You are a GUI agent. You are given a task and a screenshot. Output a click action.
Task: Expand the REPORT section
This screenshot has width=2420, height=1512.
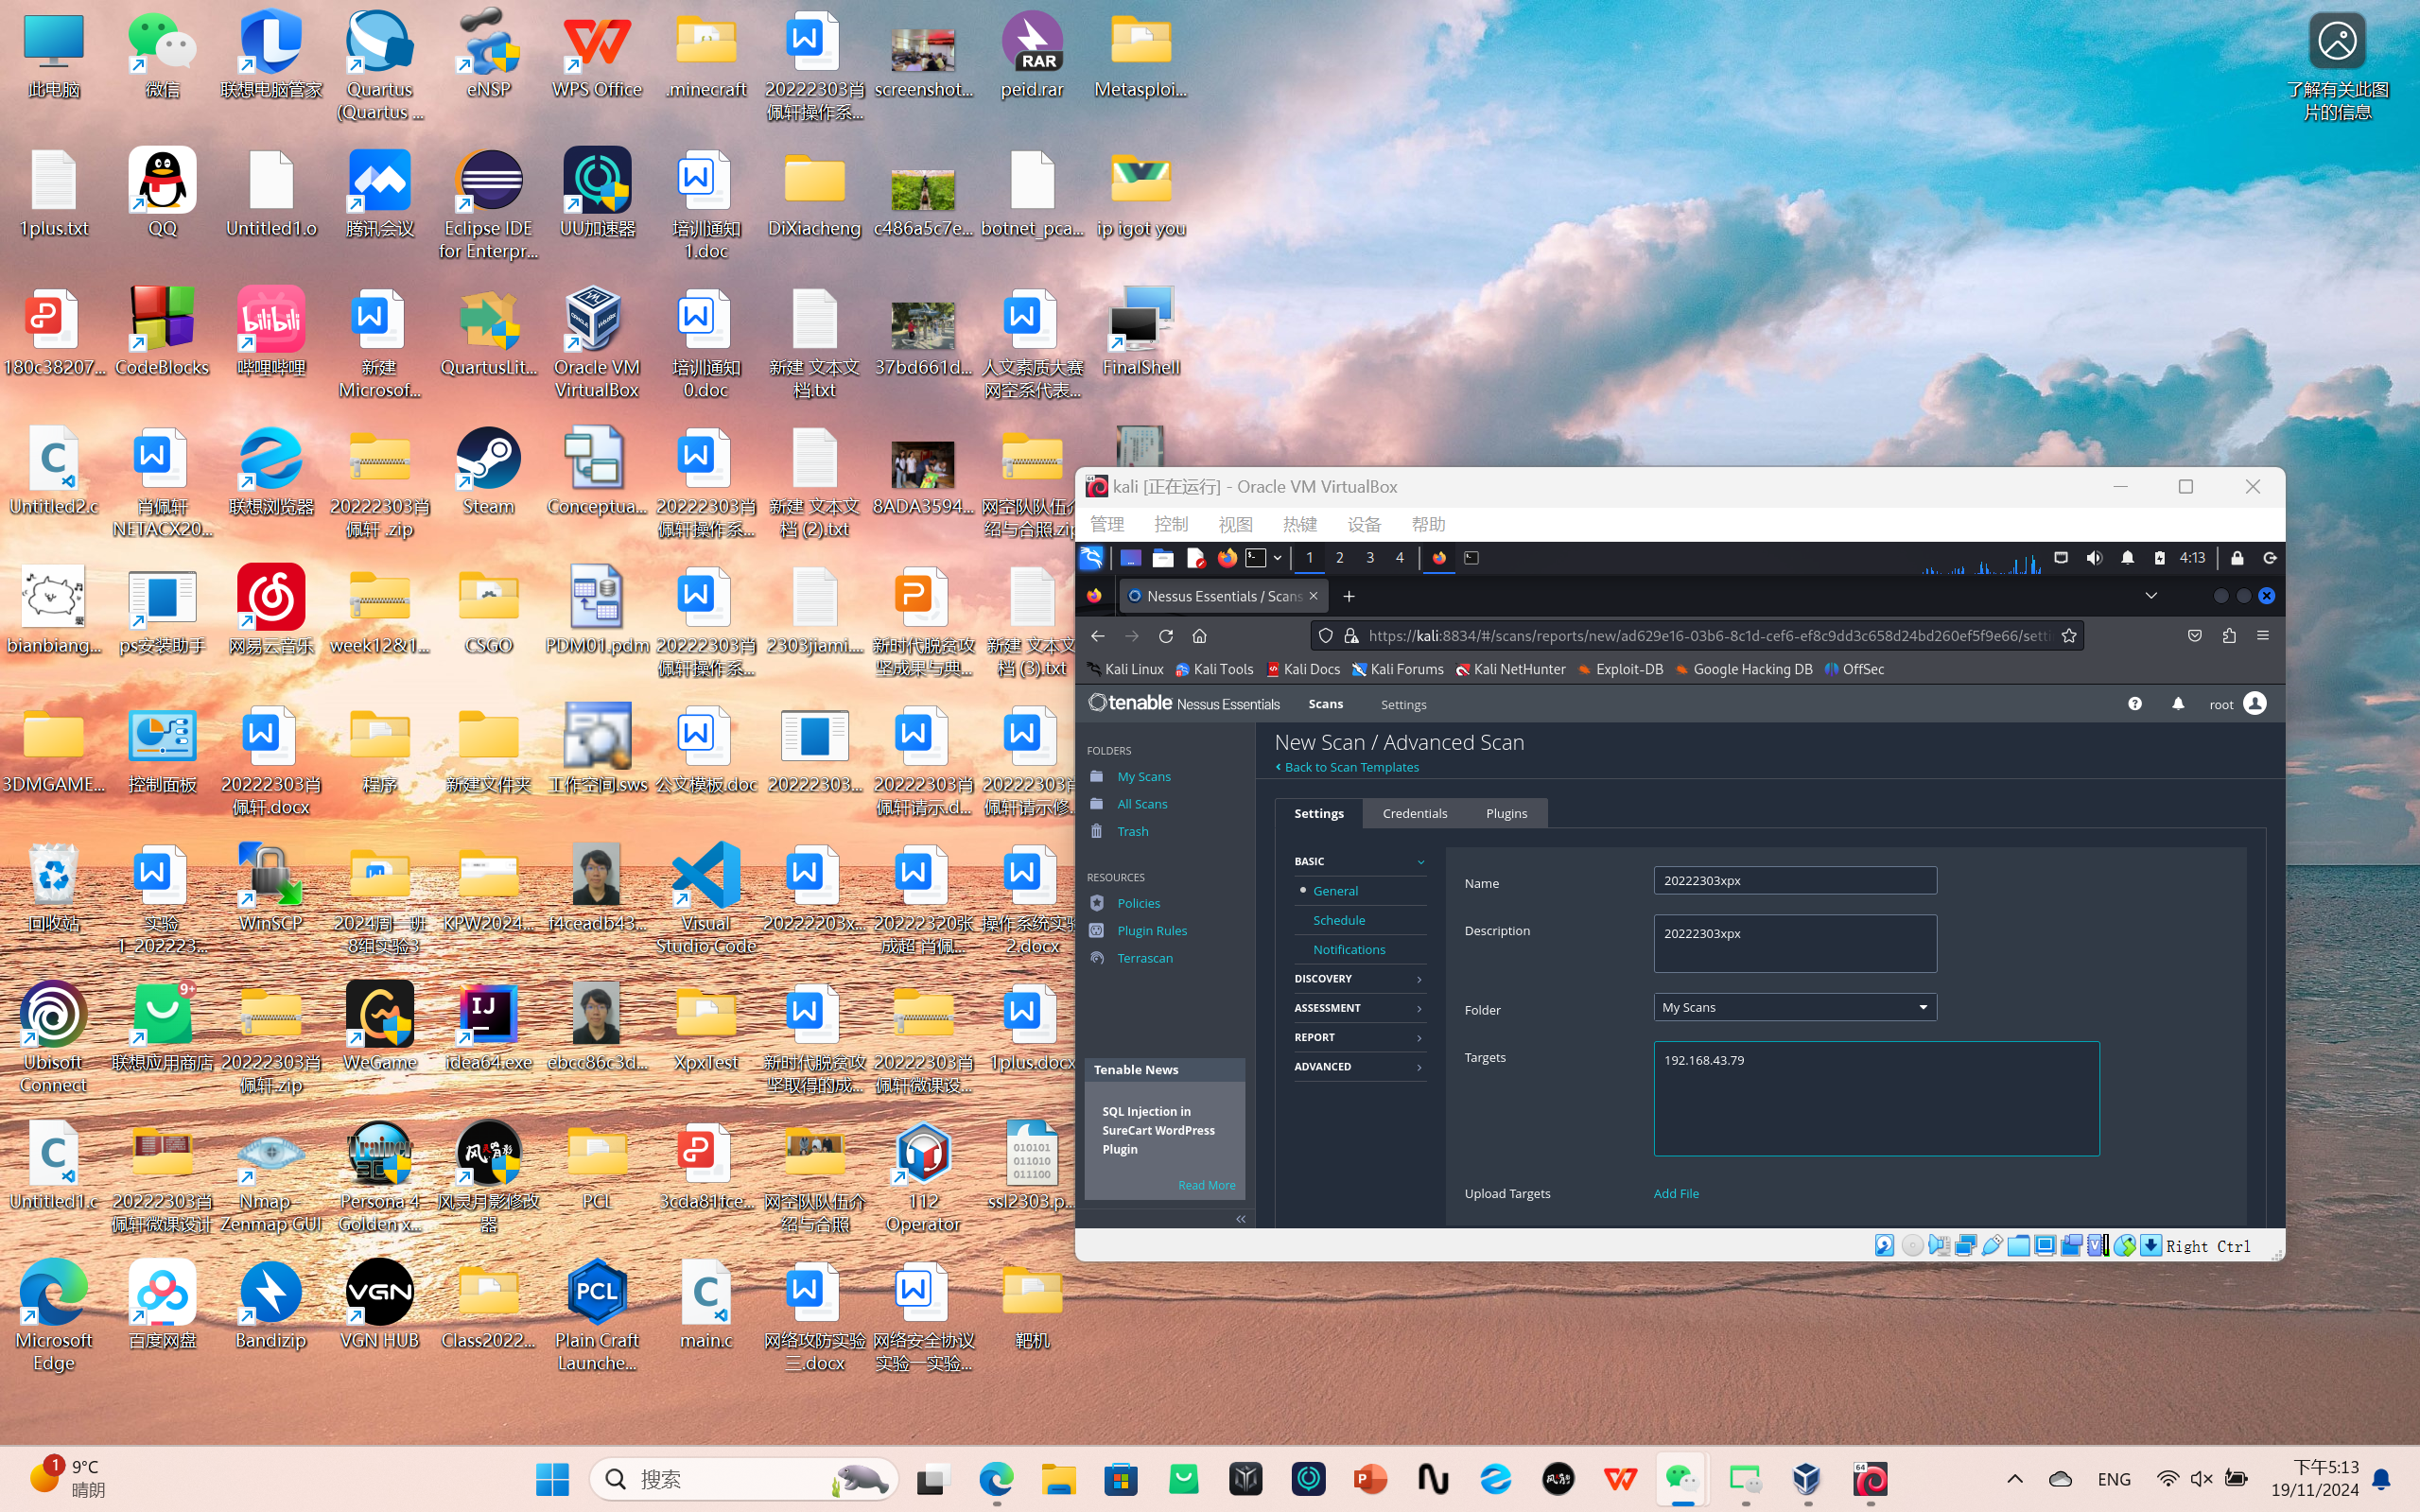click(x=1359, y=1037)
